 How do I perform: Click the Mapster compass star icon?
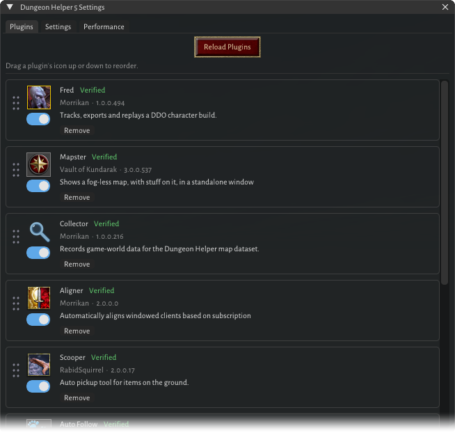tap(38, 164)
